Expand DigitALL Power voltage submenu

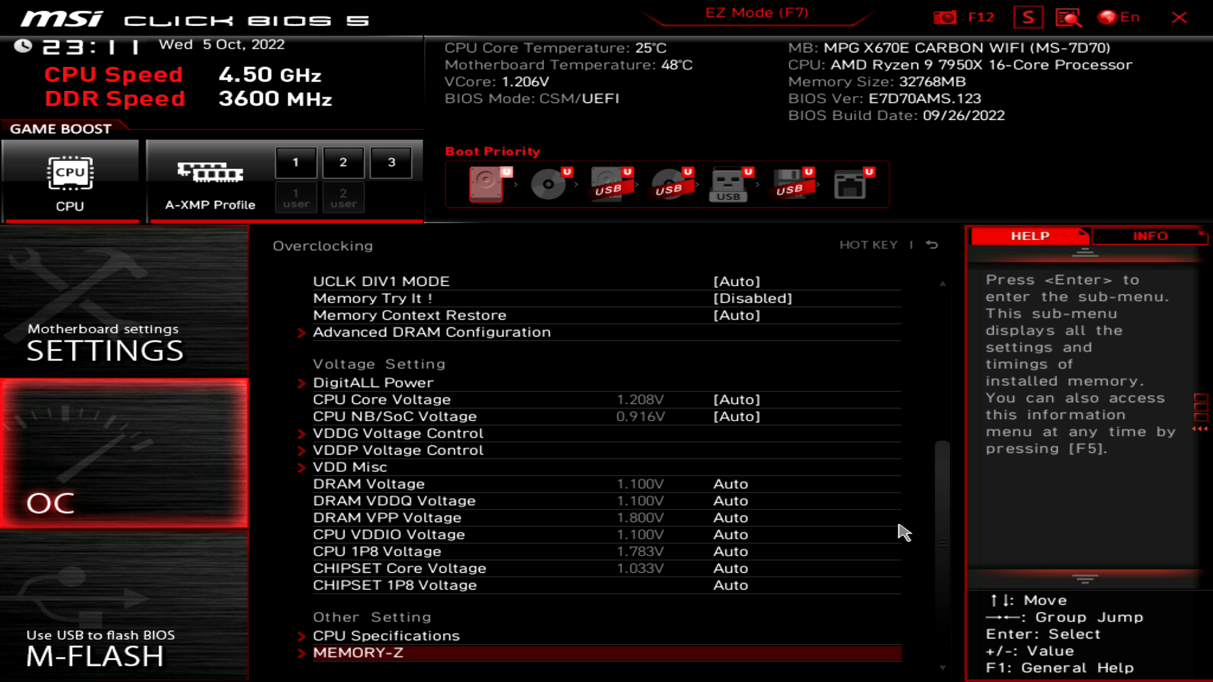(x=373, y=382)
